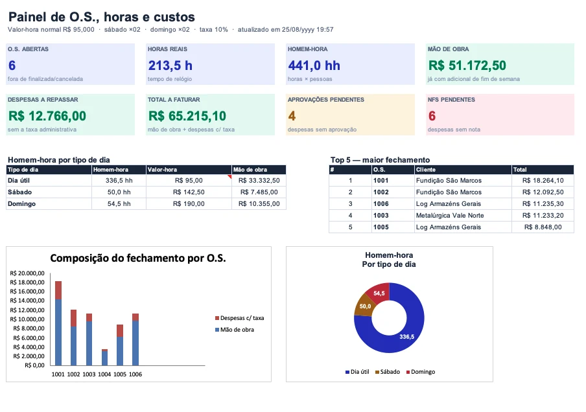Click the red Domingo donut legend swatch
This screenshot has width=586, height=412.
click(408, 372)
